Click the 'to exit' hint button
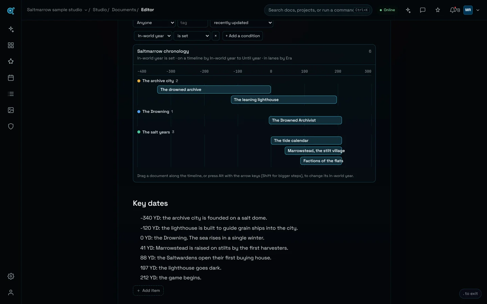Viewport: 487px width, 304px height. tap(470, 294)
